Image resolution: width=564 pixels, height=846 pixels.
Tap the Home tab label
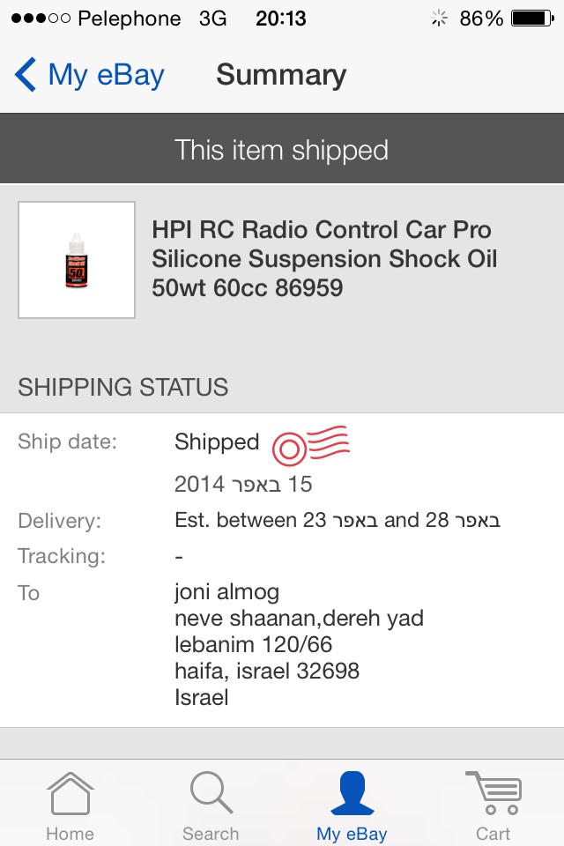click(x=70, y=833)
